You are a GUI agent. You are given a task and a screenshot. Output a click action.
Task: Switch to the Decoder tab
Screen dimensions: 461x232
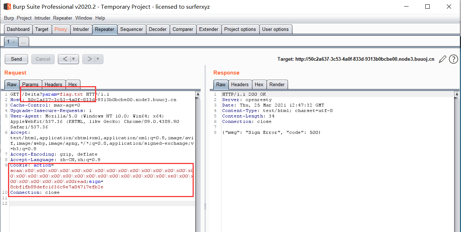(x=158, y=29)
